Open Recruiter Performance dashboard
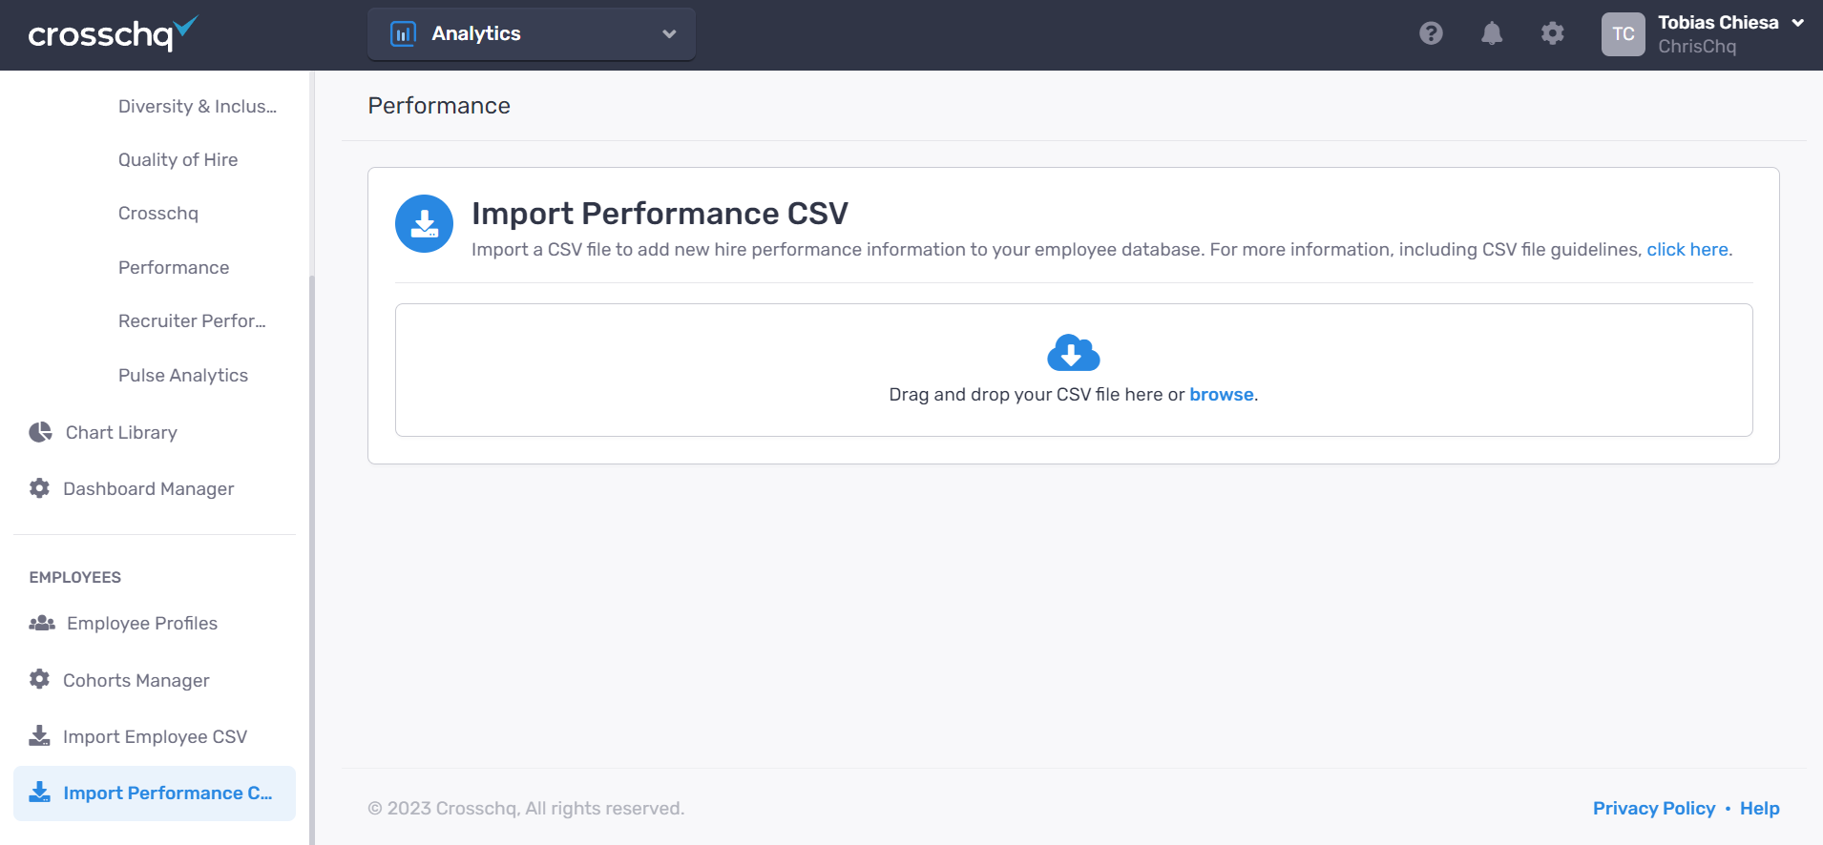The image size is (1823, 845). pyautogui.click(x=193, y=321)
